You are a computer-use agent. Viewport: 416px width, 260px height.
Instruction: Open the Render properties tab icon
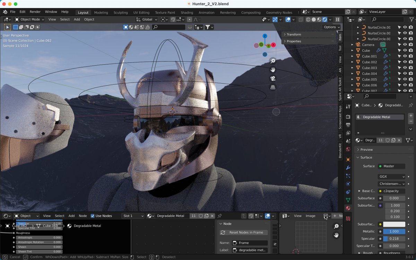(348, 116)
